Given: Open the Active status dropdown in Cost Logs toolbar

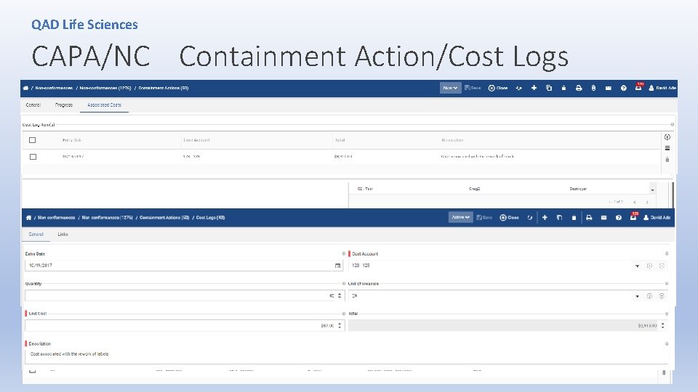Looking at the screenshot, I should click(461, 217).
